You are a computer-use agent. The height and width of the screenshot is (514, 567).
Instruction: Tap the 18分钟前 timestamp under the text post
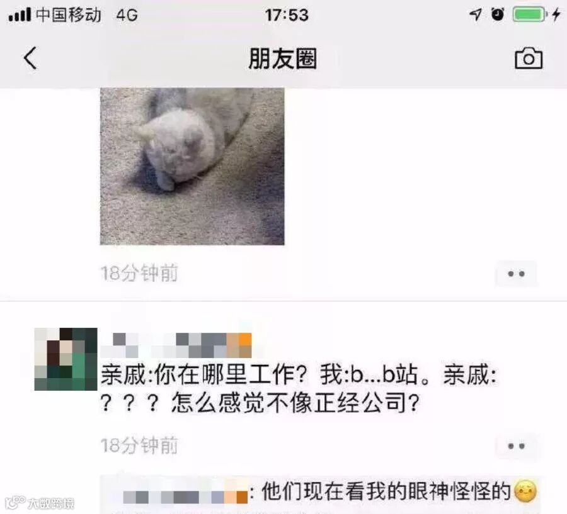coord(139,445)
